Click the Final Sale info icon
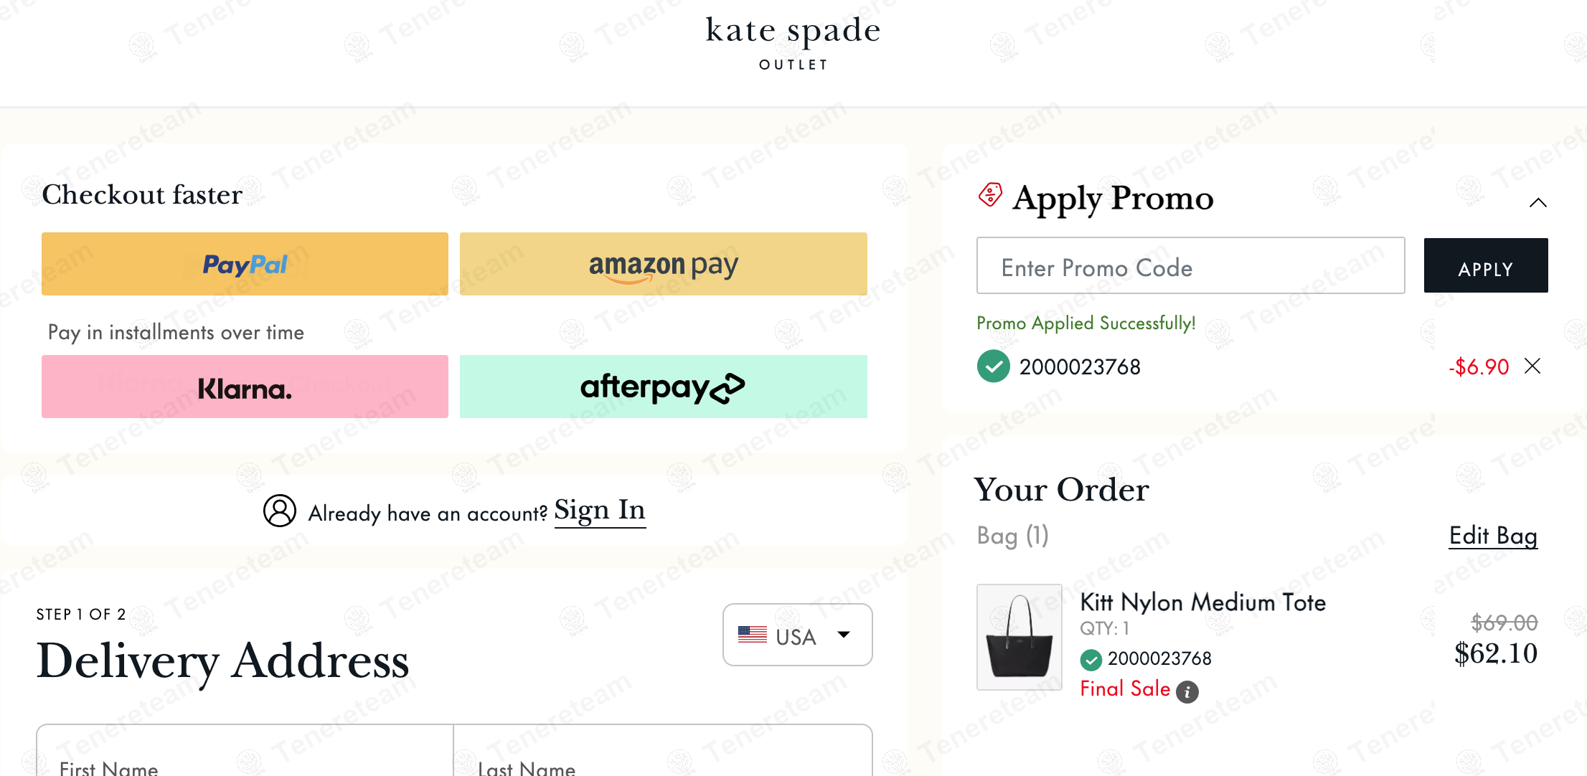Screen dimensions: 1587x776 tap(1187, 691)
